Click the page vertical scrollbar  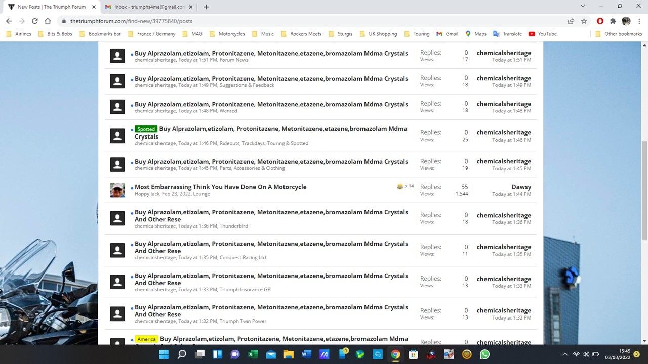(644, 192)
